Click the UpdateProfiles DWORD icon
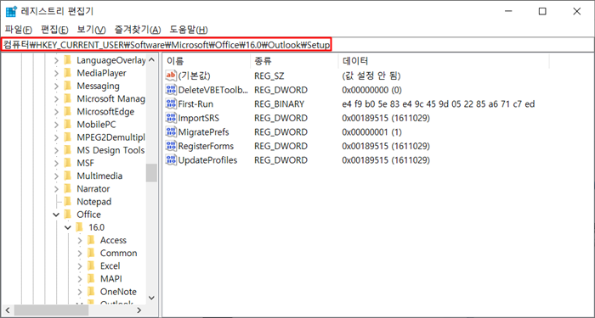The height and width of the screenshot is (318, 595). click(172, 160)
